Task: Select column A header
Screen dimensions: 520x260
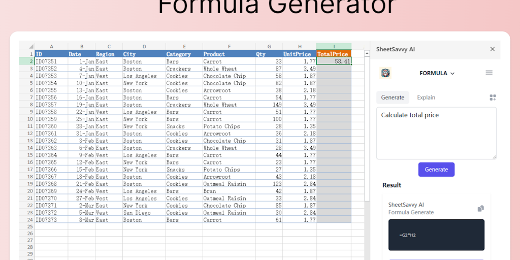Action: click(51, 46)
